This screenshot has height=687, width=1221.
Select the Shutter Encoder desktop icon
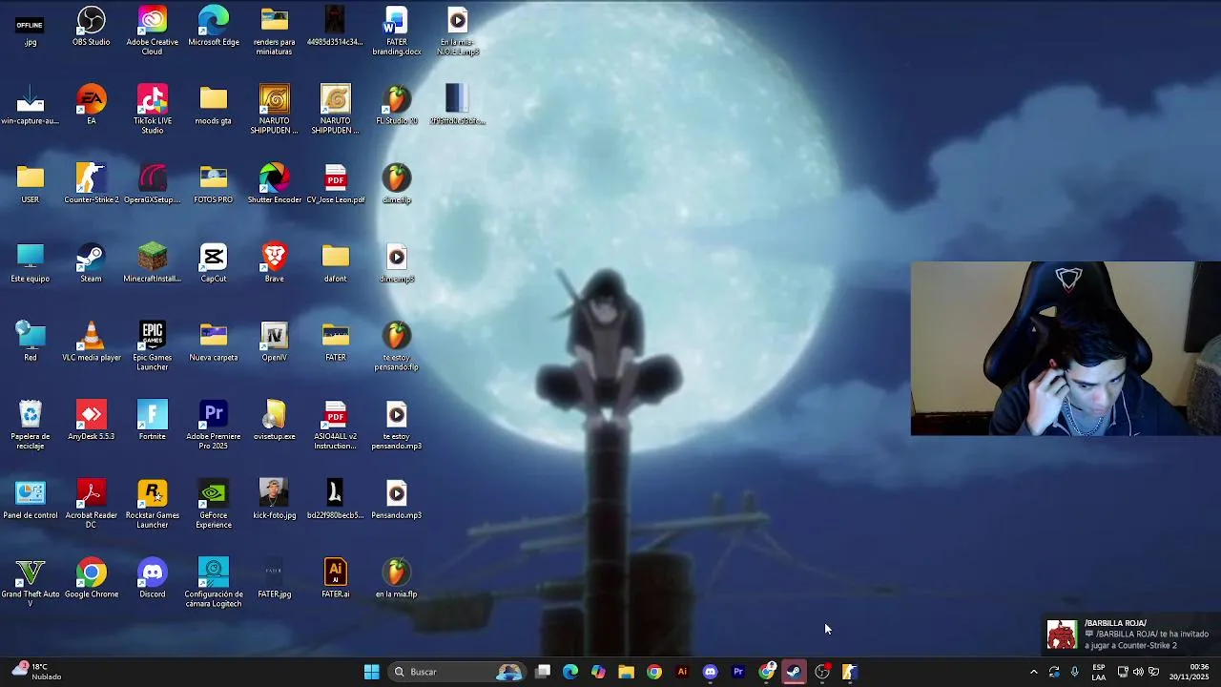click(x=274, y=184)
